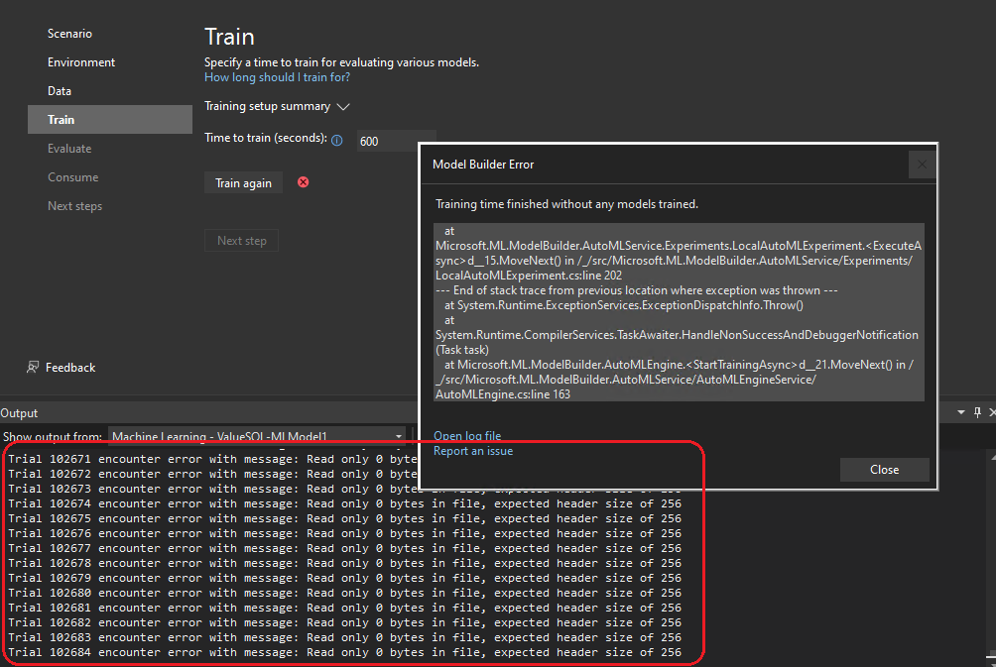Open log file from the error dialog

coord(467,435)
